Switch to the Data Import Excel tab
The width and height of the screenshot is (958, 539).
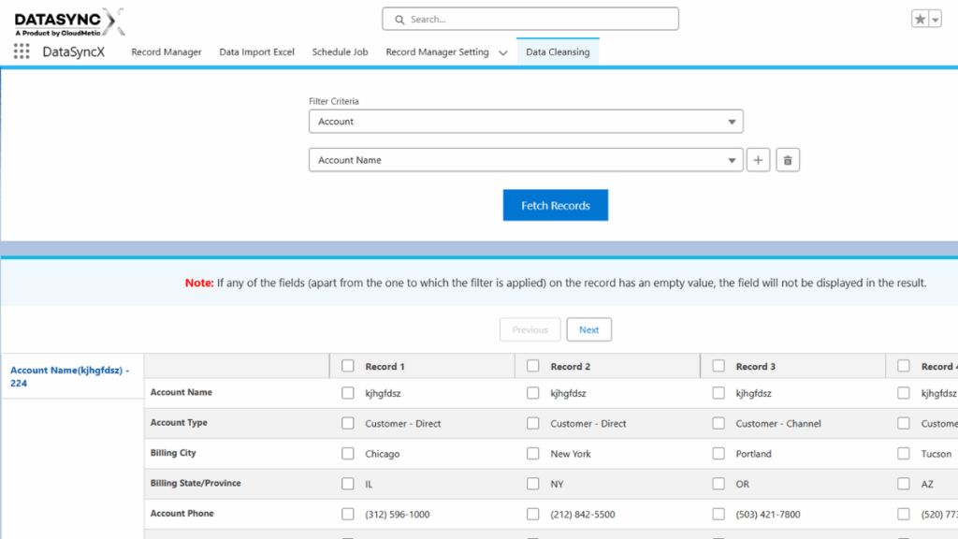256,52
